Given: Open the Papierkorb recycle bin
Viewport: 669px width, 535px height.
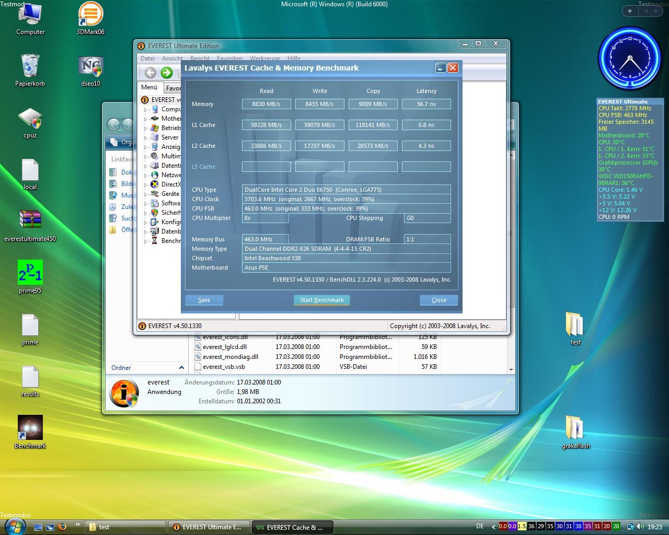Looking at the screenshot, I should click(x=30, y=70).
